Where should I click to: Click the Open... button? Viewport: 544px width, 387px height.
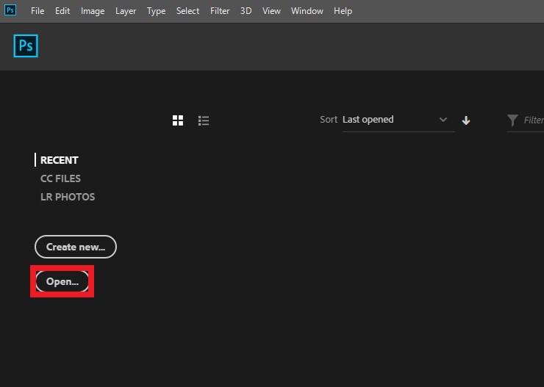click(62, 281)
